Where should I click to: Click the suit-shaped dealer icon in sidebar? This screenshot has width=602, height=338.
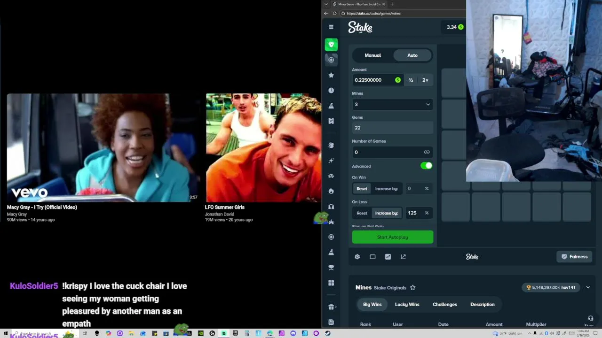331,207
